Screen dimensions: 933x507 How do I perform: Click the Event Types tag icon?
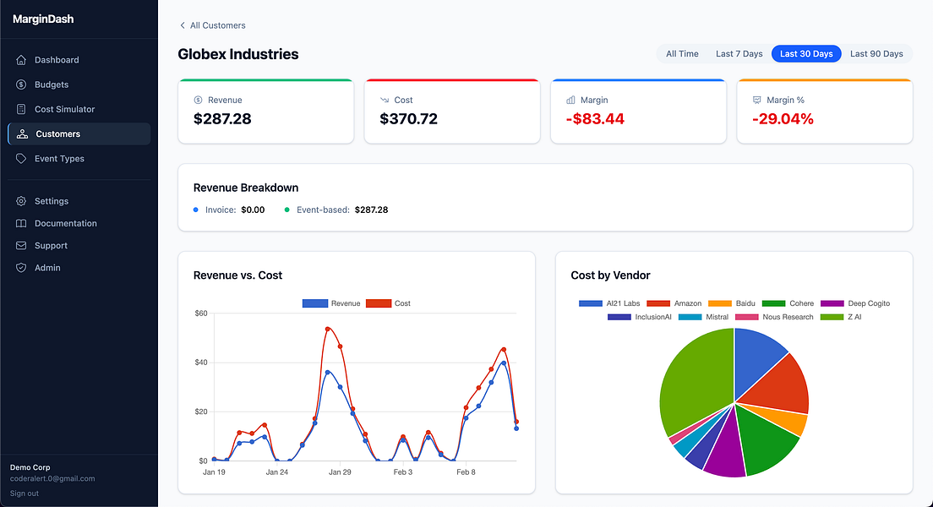click(x=21, y=159)
